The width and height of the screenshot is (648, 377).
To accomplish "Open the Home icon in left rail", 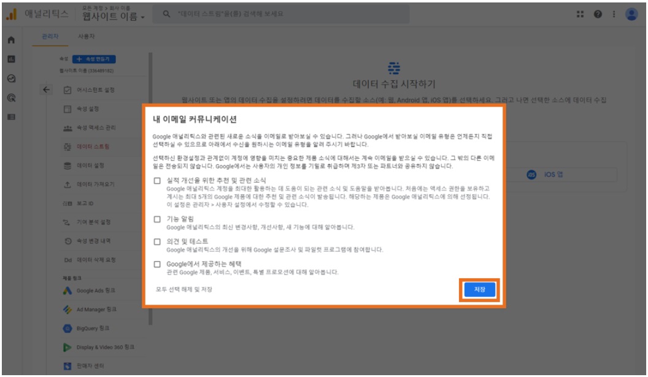I will [x=11, y=40].
